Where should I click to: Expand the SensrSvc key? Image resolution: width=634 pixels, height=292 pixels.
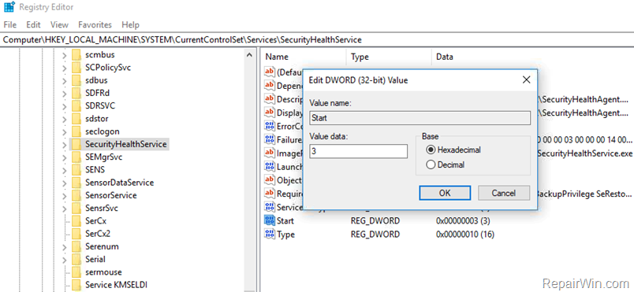click(65, 208)
